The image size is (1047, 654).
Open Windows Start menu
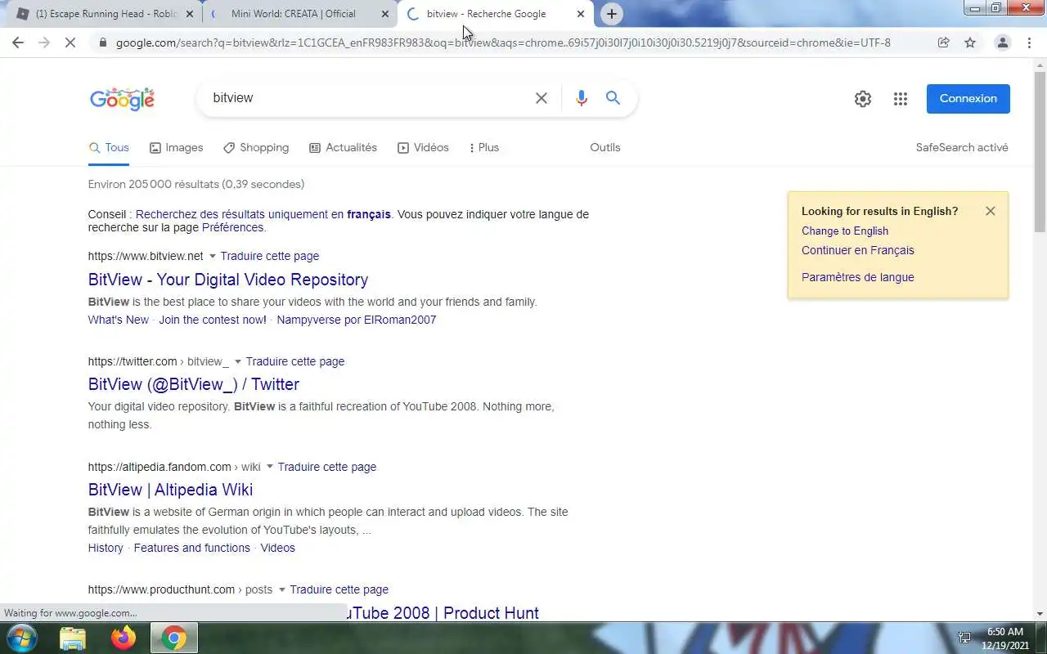point(21,638)
